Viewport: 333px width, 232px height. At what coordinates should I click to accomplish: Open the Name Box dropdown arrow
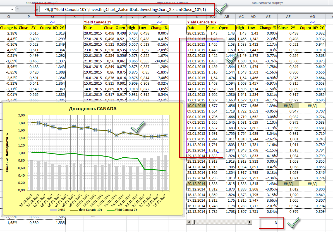click(x=12, y=9)
